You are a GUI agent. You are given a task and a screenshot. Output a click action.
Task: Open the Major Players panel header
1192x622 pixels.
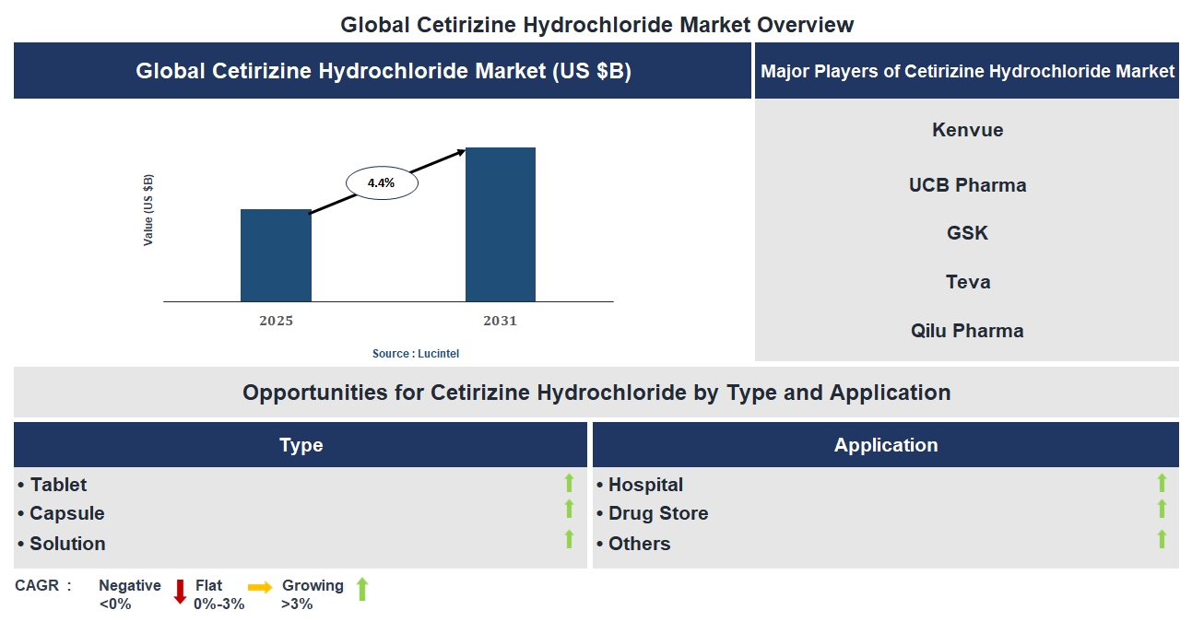pyautogui.click(x=968, y=70)
